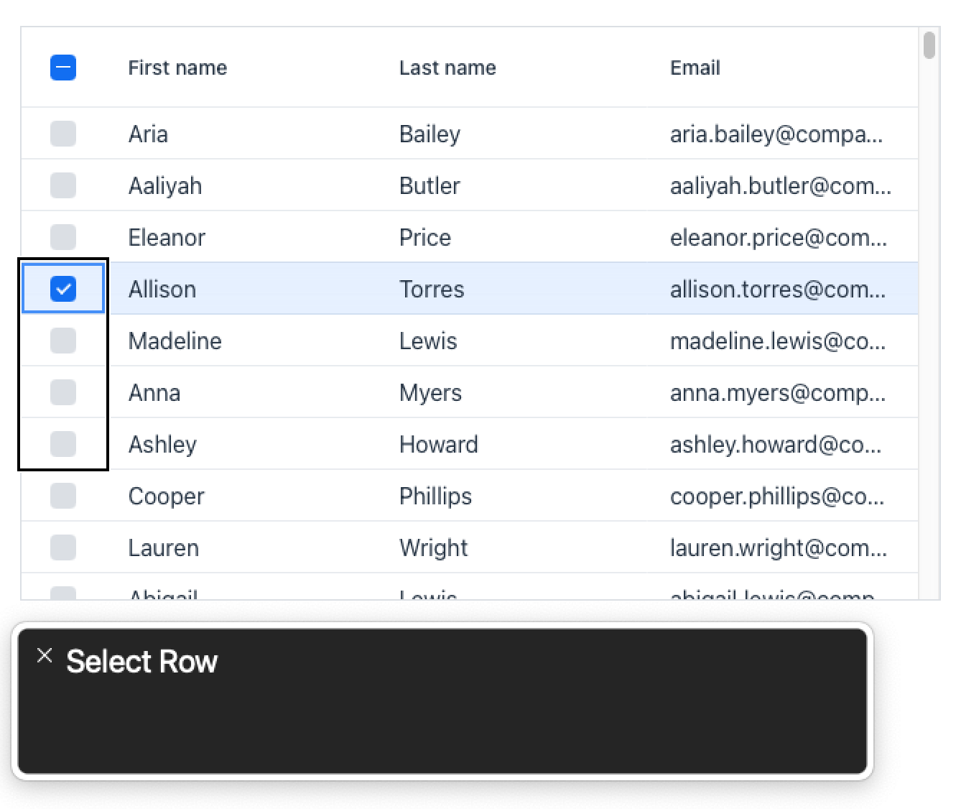This screenshot has height=809, width=961.
Task: Click the Select Row toast label
Action: [141, 661]
